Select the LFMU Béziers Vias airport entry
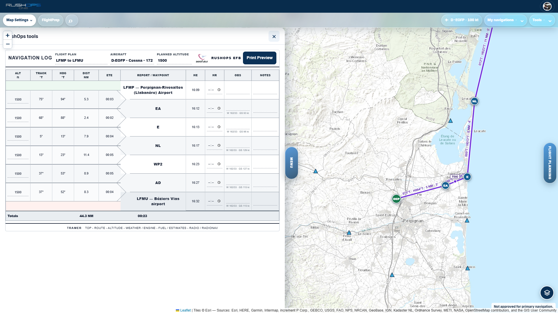 click(158, 201)
